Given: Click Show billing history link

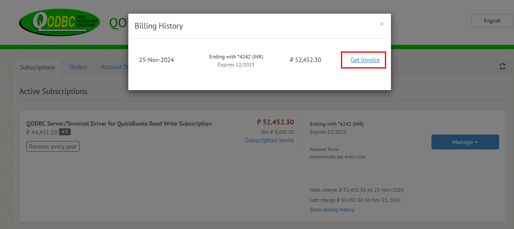Looking at the screenshot, I should pos(332,210).
